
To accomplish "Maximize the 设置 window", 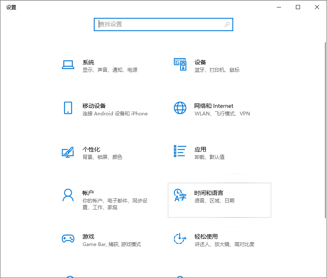I will pos(298,7).
